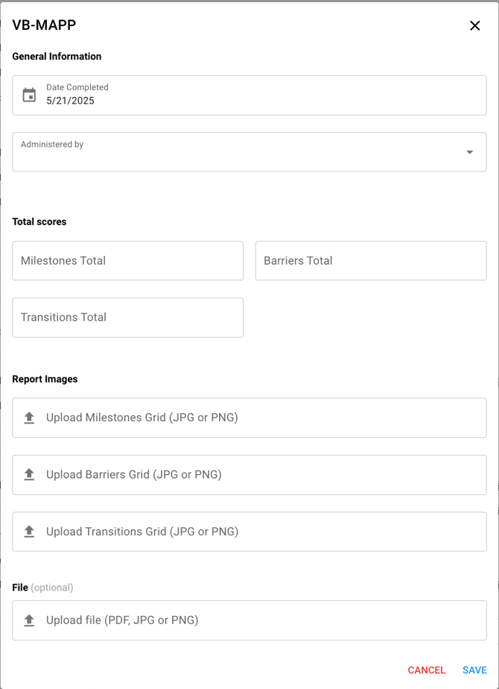This screenshot has height=689, width=499.
Task: Expand the Administered by dropdown arrow
Action: 470,152
